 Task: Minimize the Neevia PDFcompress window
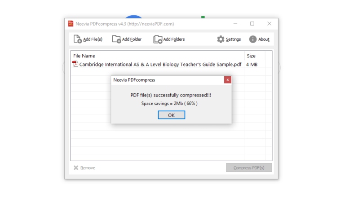pyautogui.click(x=235, y=23)
